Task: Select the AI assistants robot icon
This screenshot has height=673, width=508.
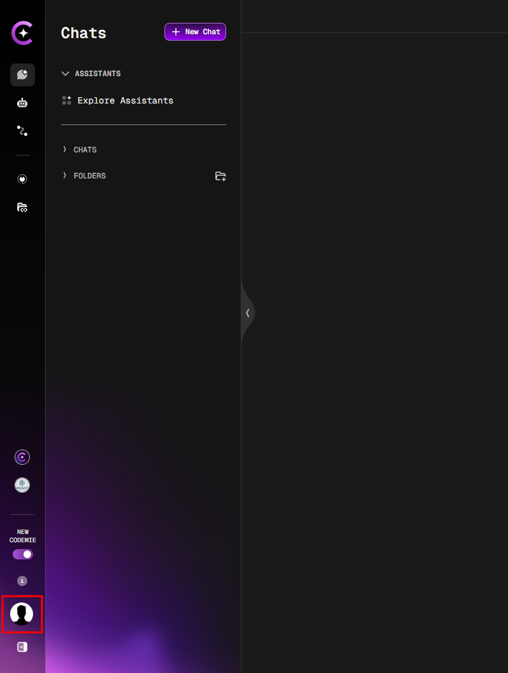Action: [22, 102]
